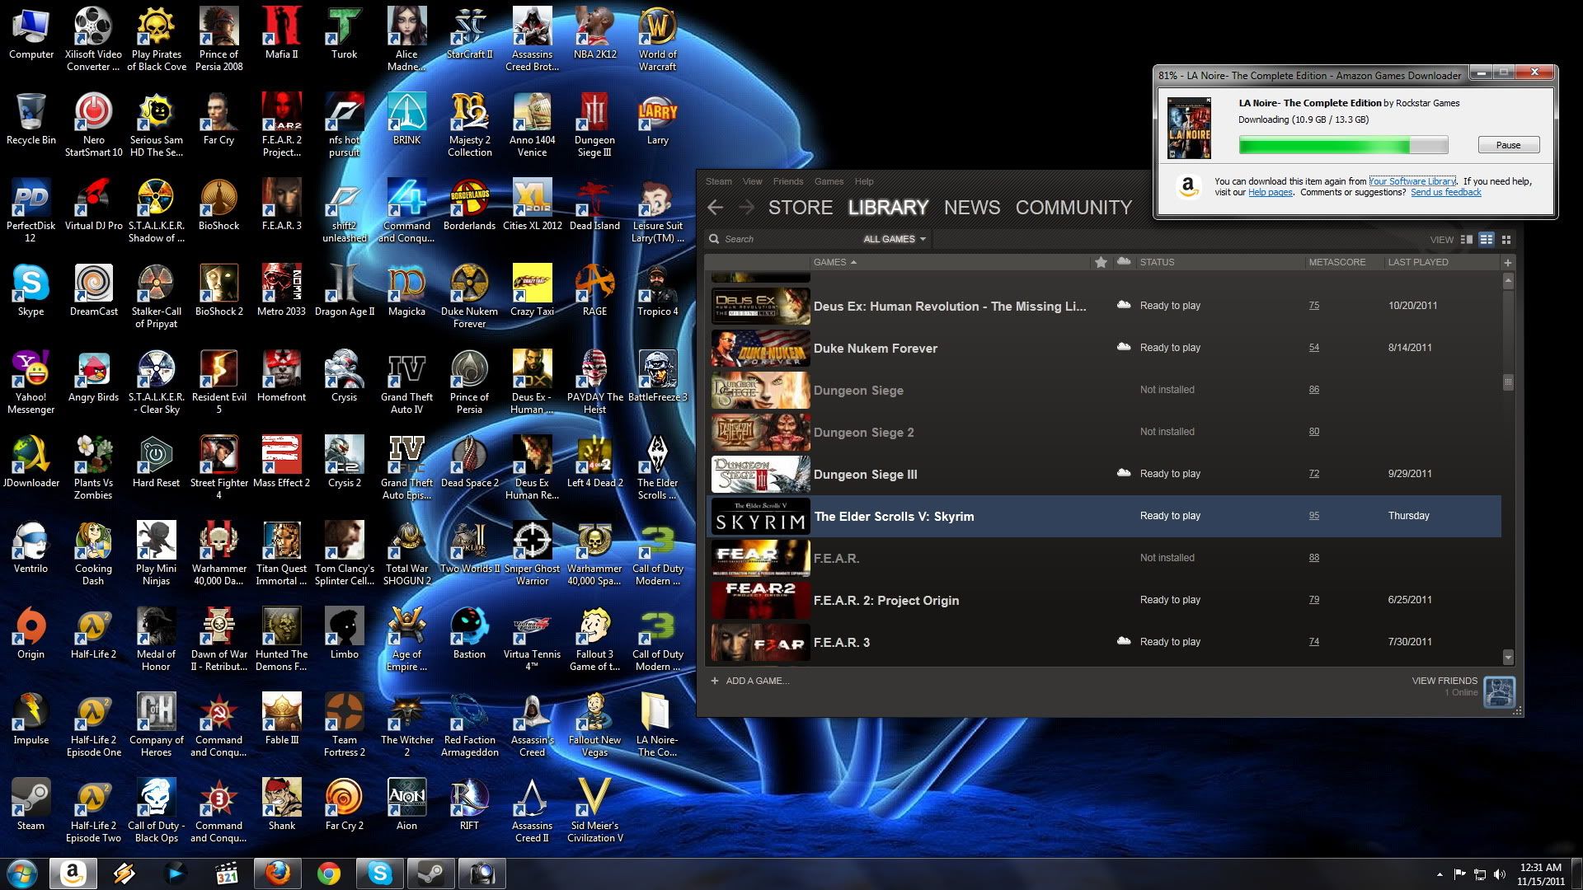Screen dimensions: 1583x890
Task: Go back with Steam's left arrow
Action: coord(716,208)
